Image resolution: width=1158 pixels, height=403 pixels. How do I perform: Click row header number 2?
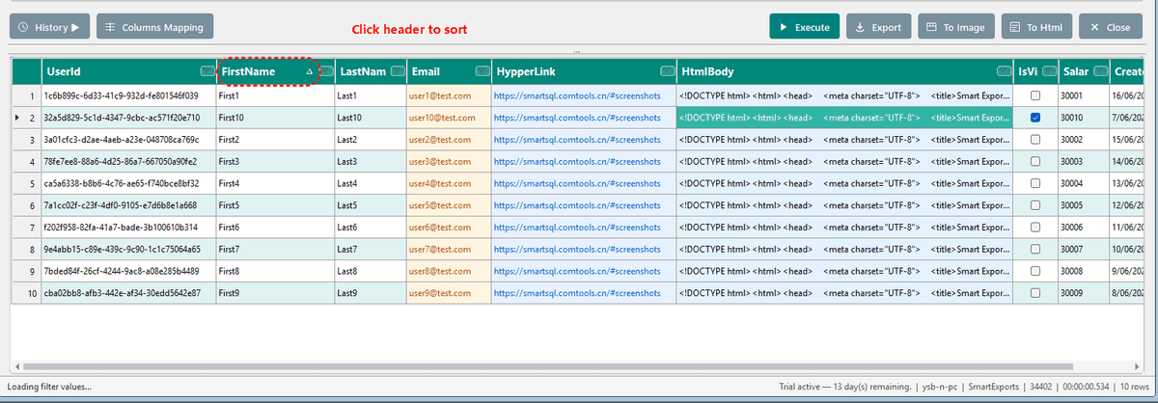point(25,118)
